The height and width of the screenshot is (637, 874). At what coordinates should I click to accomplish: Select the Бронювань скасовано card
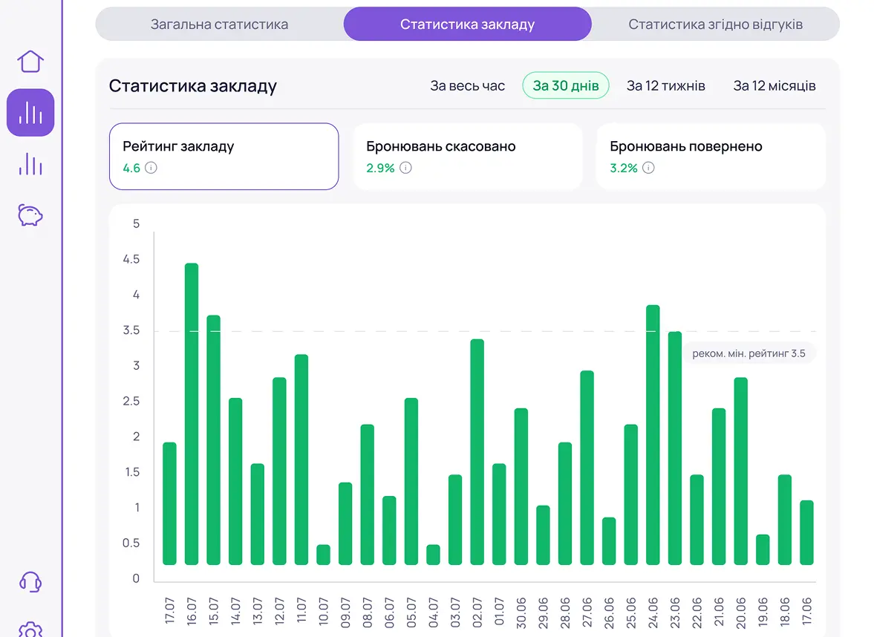(468, 157)
